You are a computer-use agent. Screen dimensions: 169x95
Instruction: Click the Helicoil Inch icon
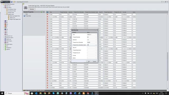tap(5, 36)
